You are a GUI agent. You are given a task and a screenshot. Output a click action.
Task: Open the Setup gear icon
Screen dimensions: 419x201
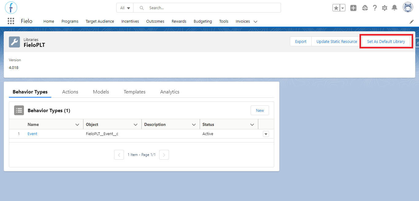coord(385,8)
